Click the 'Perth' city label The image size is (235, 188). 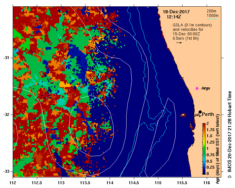tap(208, 114)
